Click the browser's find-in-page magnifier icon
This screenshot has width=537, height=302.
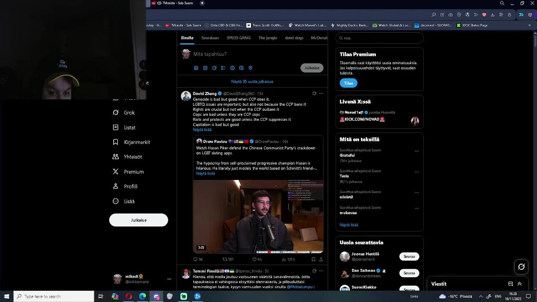pyautogui.click(x=434, y=15)
